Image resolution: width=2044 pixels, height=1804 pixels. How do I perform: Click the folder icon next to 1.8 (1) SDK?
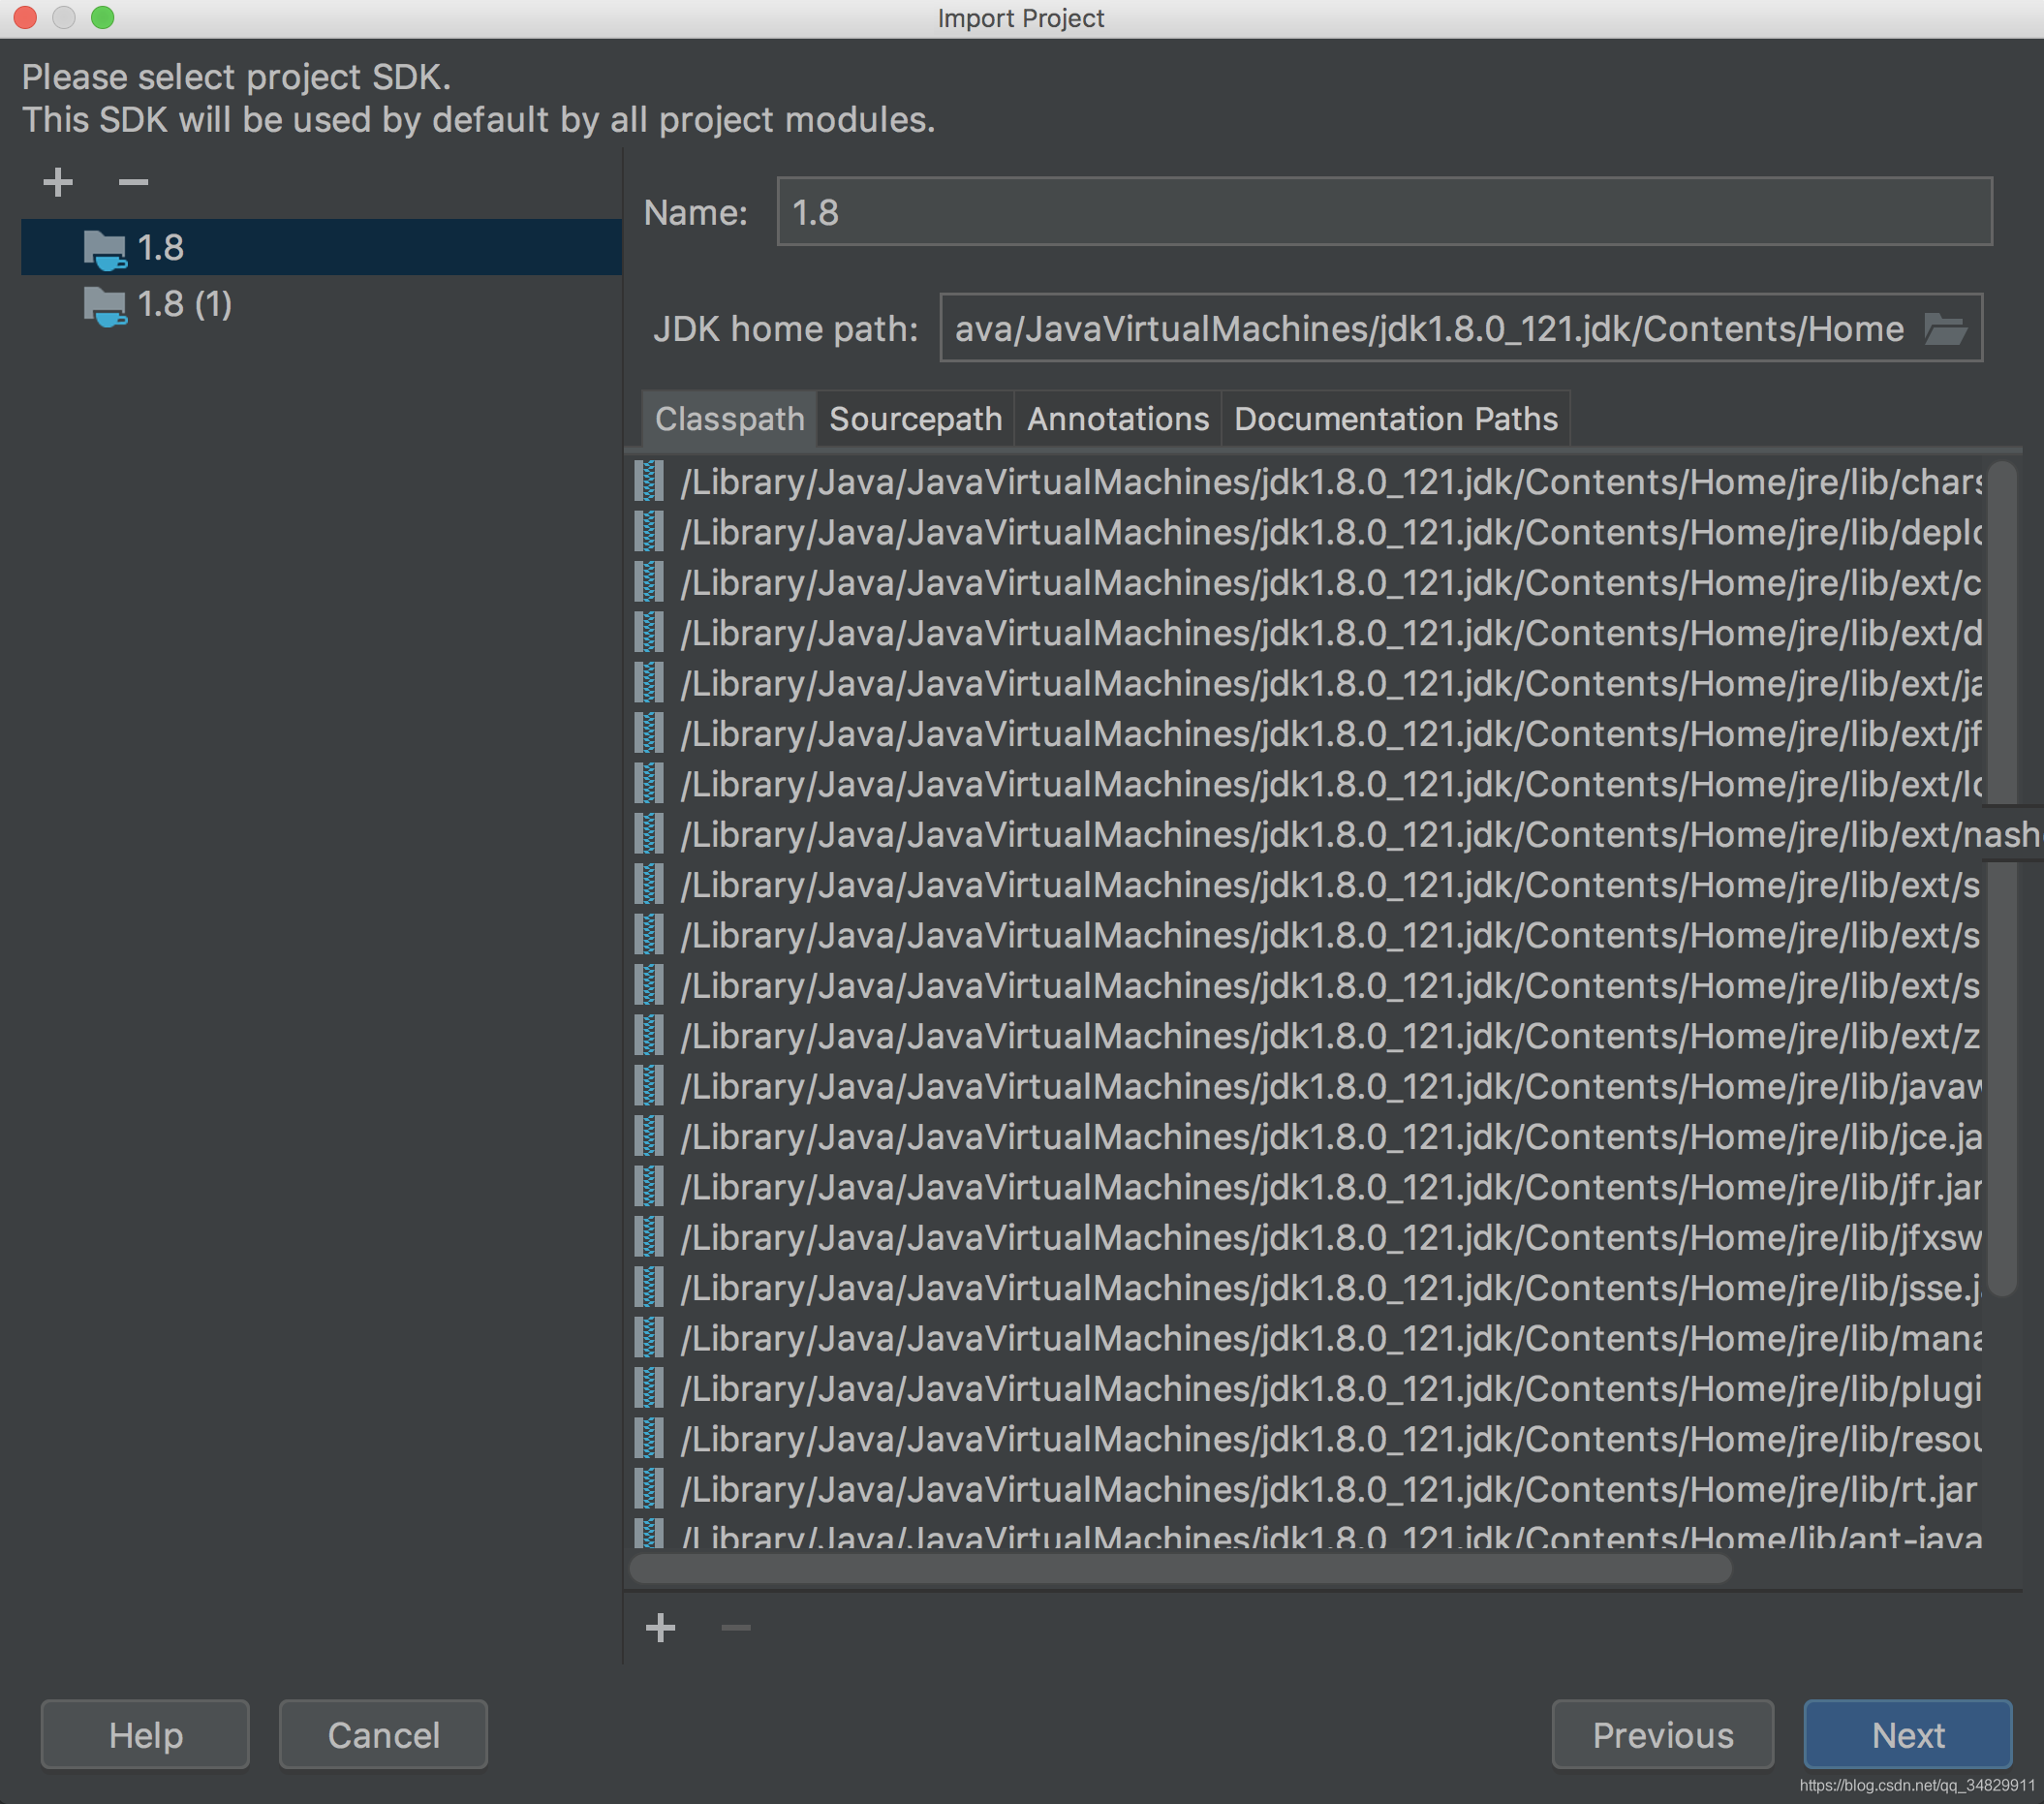pos(105,305)
